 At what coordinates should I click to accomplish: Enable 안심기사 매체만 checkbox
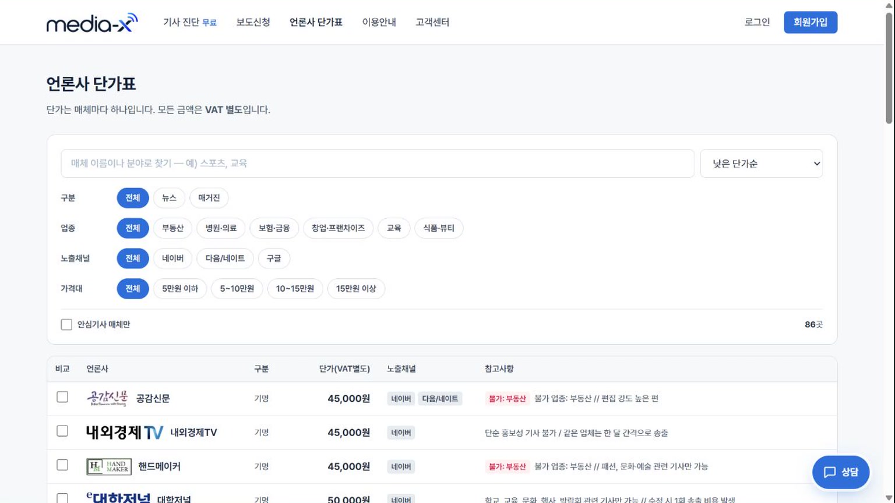[x=66, y=324]
